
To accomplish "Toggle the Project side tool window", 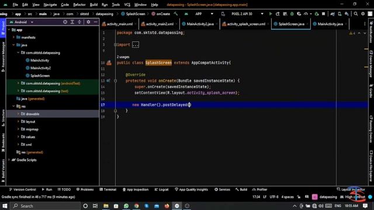I will (x=3, y=27).
